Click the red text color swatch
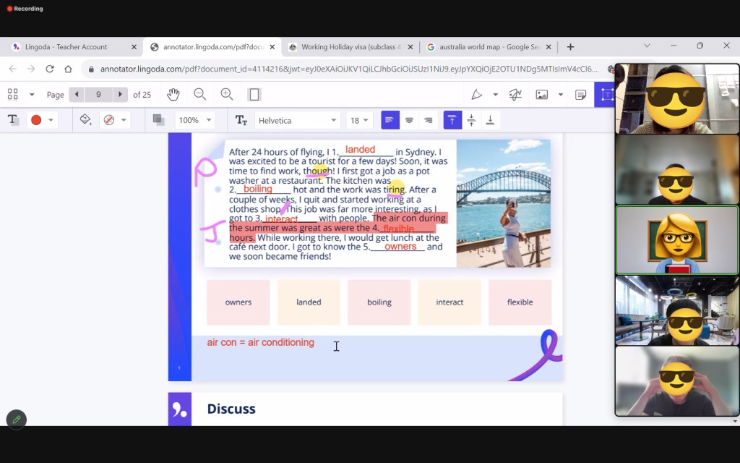 pos(36,120)
